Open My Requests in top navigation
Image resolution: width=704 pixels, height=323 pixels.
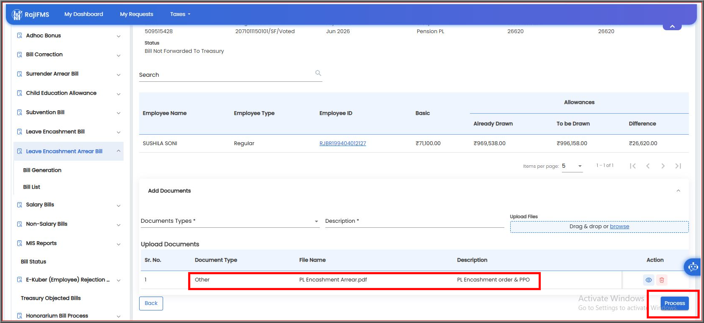click(137, 14)
